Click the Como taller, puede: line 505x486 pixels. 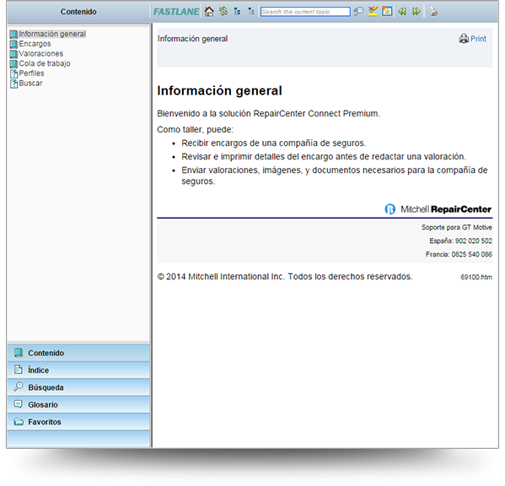point(195,130)
